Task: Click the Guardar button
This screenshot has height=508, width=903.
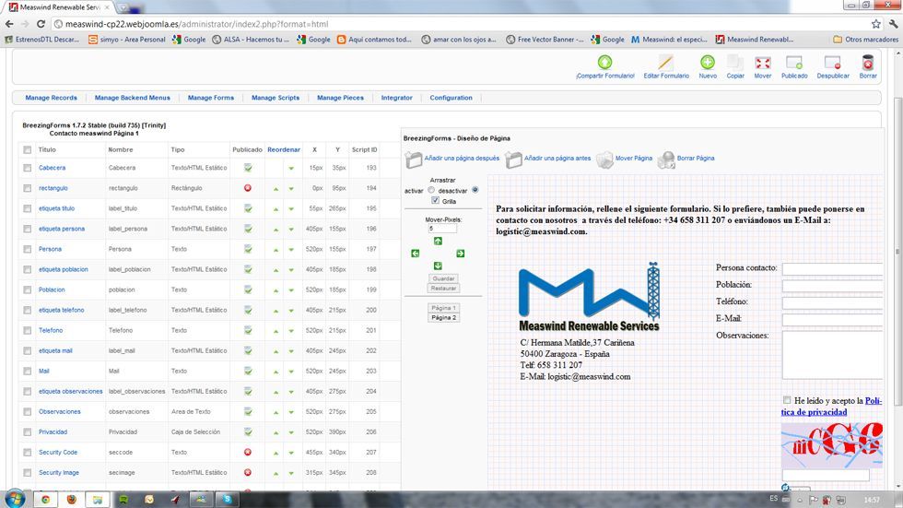Action: 443,278
